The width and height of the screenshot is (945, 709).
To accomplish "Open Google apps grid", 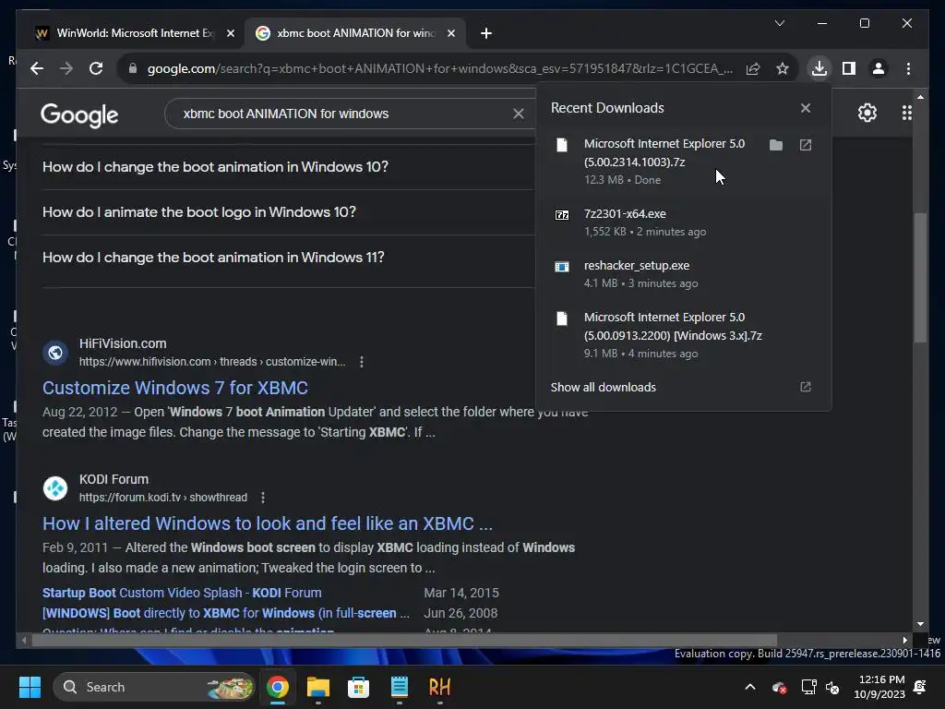I will [x=906, y=113].
